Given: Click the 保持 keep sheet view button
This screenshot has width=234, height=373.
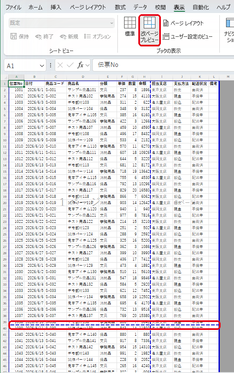Looking at the screenshot, I should tap(20, 36).
